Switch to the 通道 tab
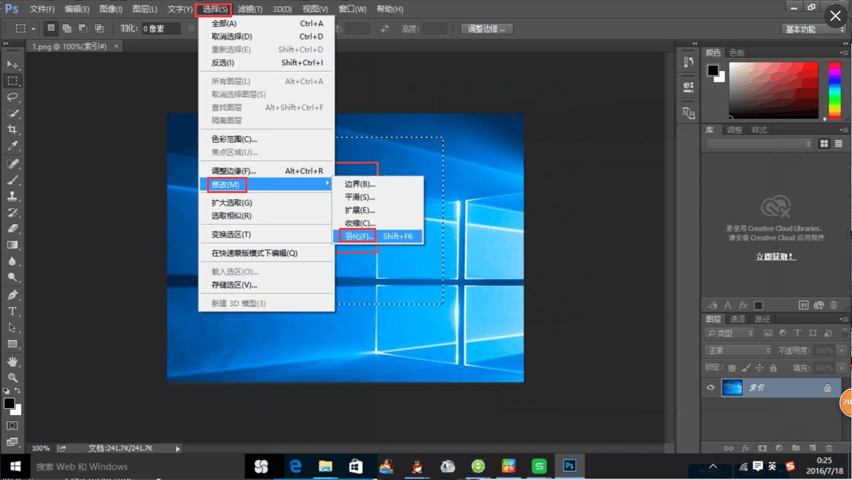 click(x=737, y=319)
